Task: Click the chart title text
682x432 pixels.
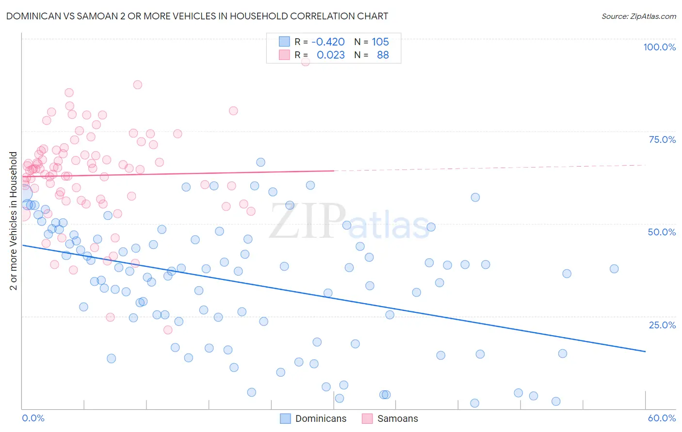Action: click(x=197, y=16)
